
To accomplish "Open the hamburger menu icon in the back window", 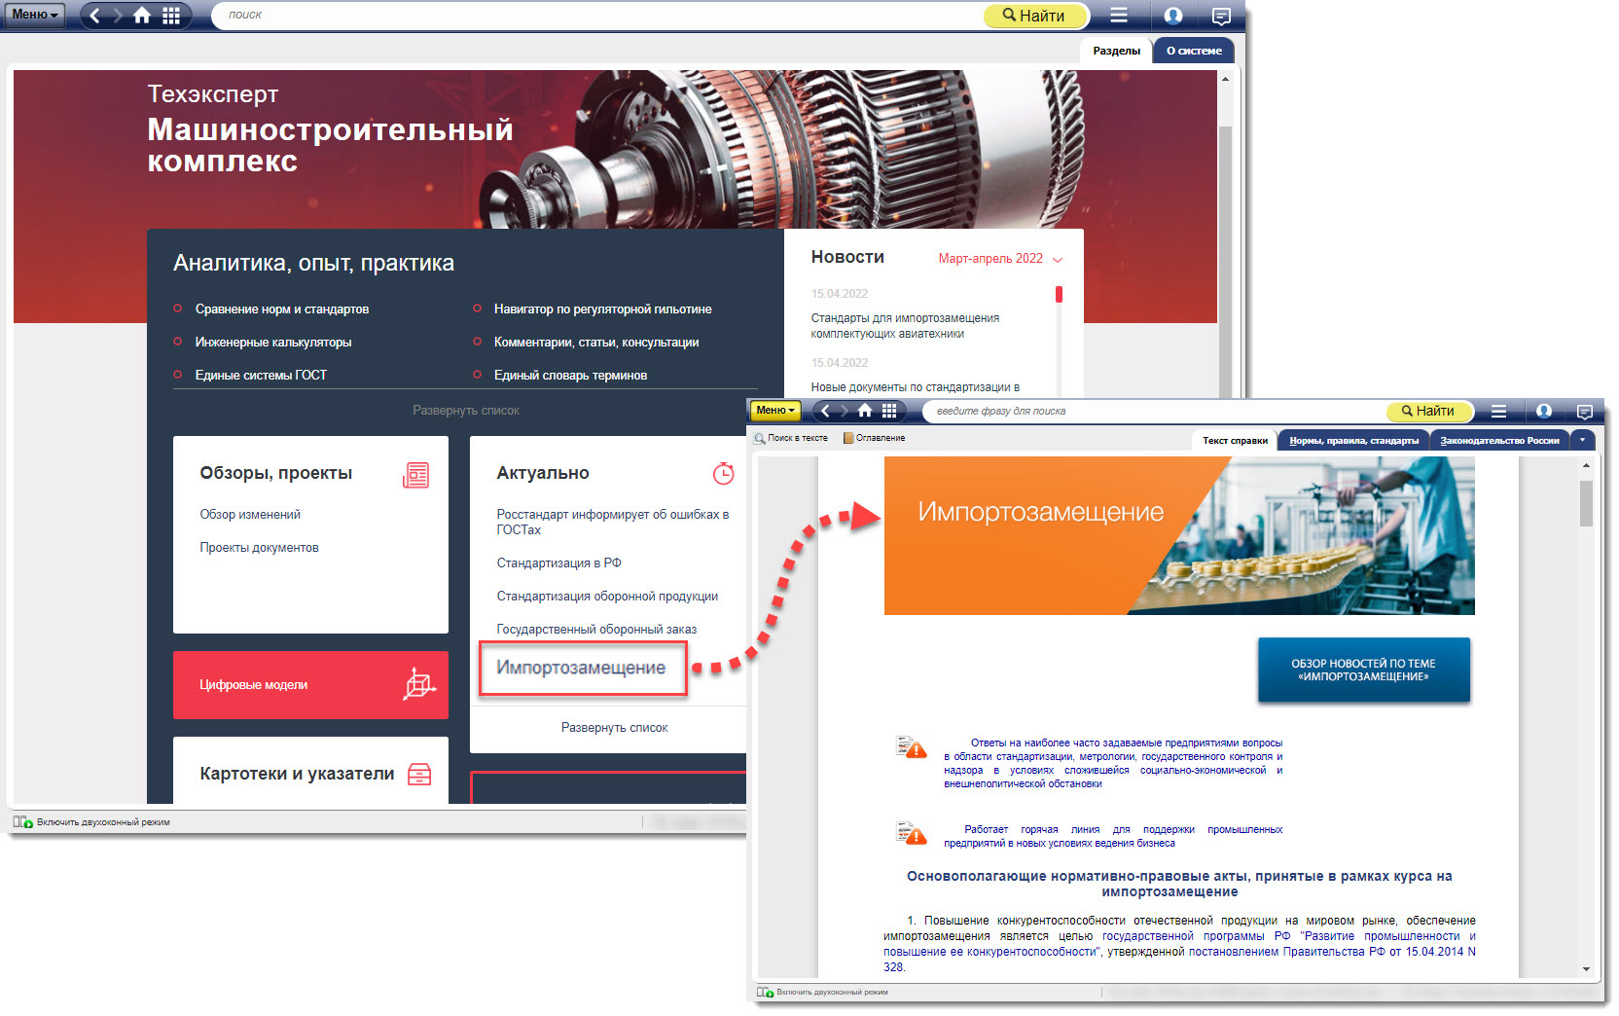I will pos(1119,16).
